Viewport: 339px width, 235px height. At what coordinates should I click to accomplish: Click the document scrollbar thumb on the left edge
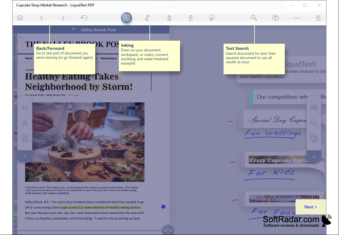15,57
